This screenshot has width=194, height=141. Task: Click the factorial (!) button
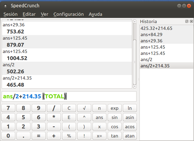click(x=84, y=136)
